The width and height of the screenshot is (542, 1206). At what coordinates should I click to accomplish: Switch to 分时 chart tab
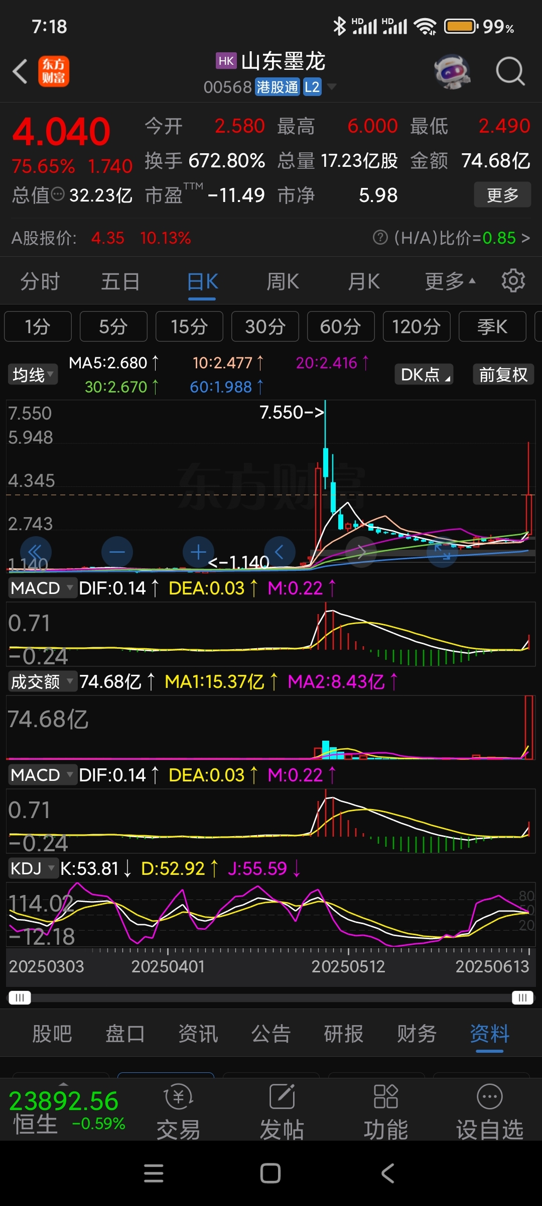click(x=40, y=281)
